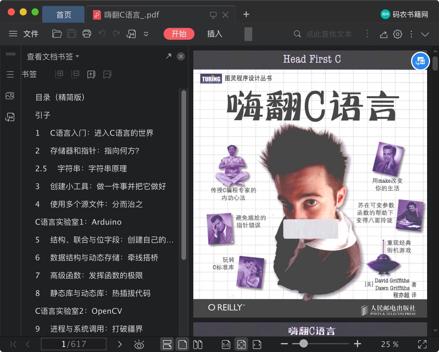Jump to chapter 4 使用多个源文件
Screen dimensions: 439x352
(x=89, y=204)
